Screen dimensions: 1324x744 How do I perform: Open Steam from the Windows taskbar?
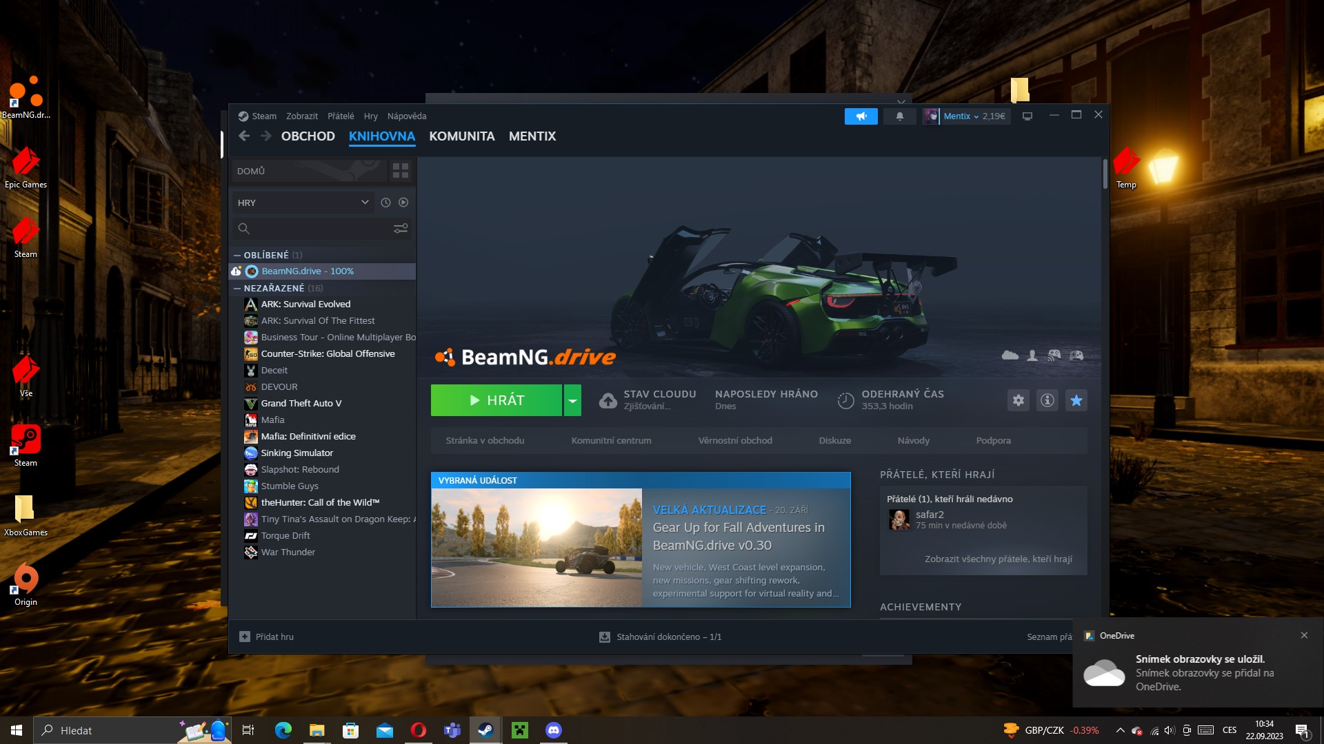click(x=485, y=730)
